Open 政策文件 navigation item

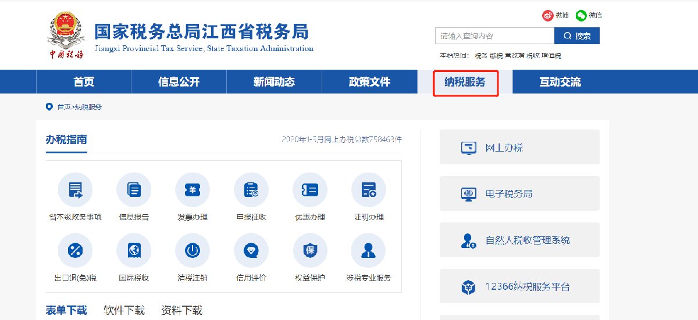pyautogui.click(x=369, y=82)
